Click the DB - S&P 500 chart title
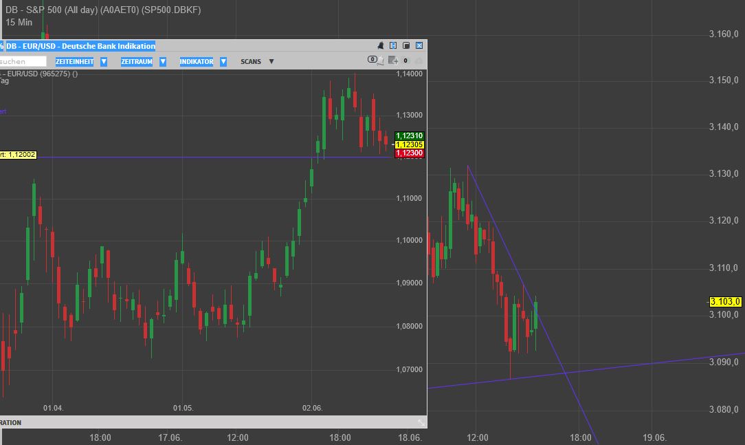This screenshot has width=745, height=445. [x=103, y=10]
